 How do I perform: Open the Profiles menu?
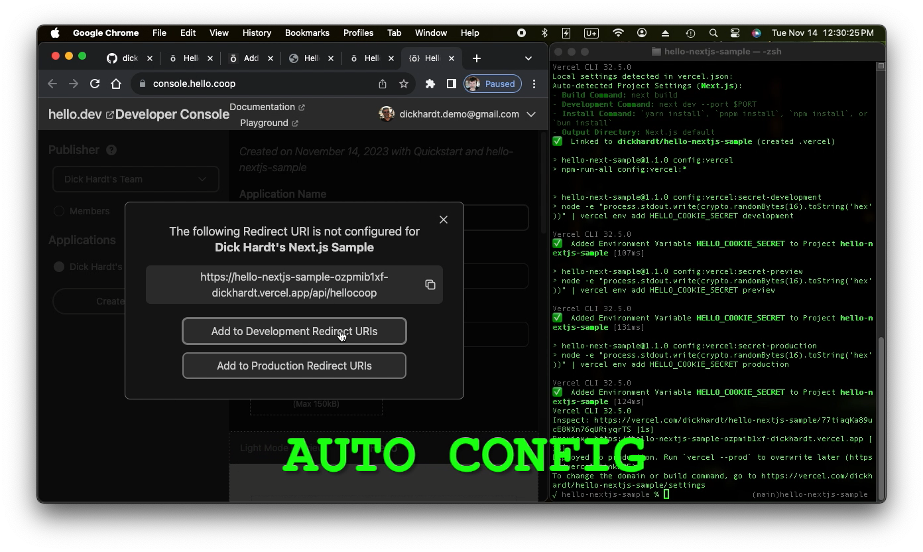coord(359,33)
